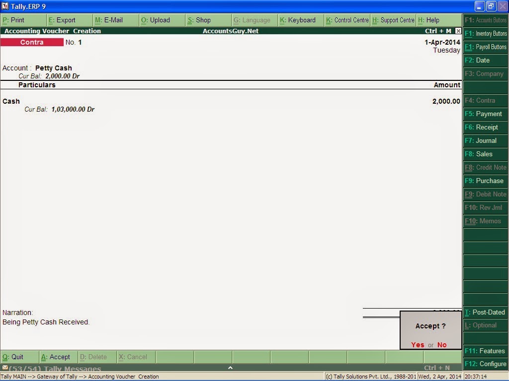509x381 pixels.
Task: Click the Cur Bal 2,000.00 Dr value
Action: 62,76
